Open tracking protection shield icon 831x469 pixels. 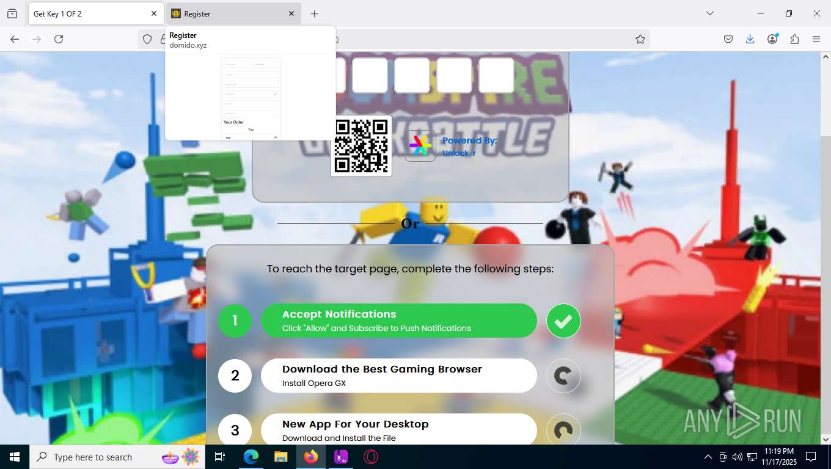[x=147, y=39]
